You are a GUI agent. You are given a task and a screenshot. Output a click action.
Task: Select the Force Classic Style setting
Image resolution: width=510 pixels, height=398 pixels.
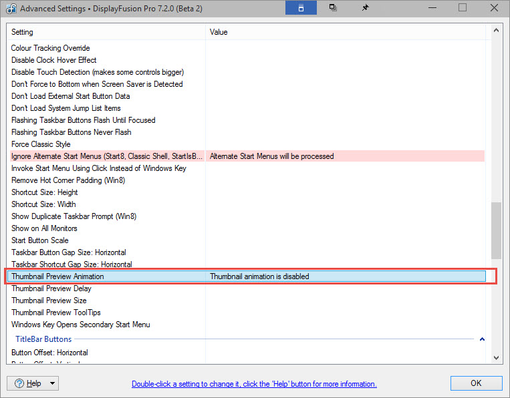41,144
